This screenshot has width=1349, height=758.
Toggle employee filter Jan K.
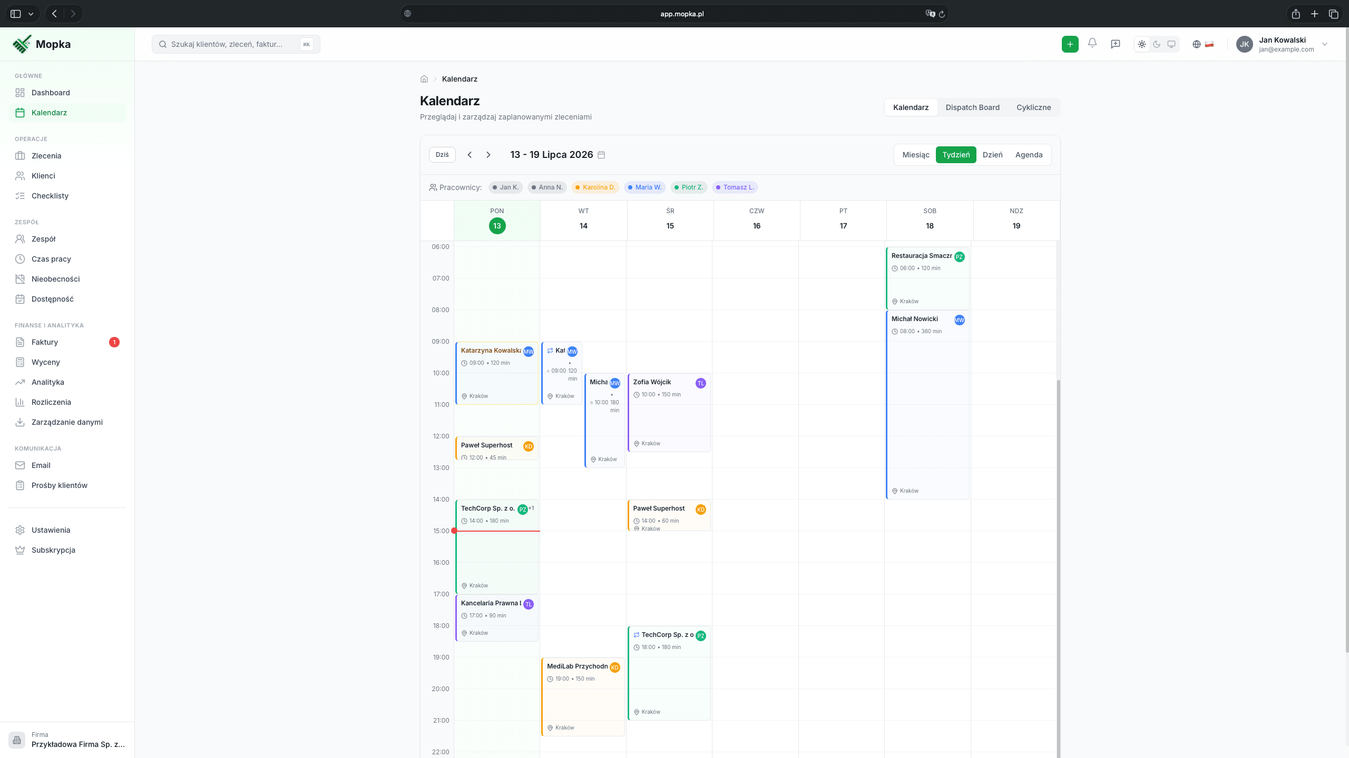[x=506, y=187]
